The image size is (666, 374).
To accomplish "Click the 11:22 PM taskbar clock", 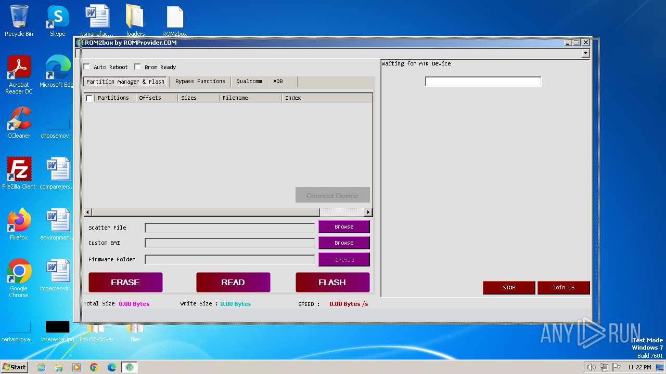I will tap(639, 367).
